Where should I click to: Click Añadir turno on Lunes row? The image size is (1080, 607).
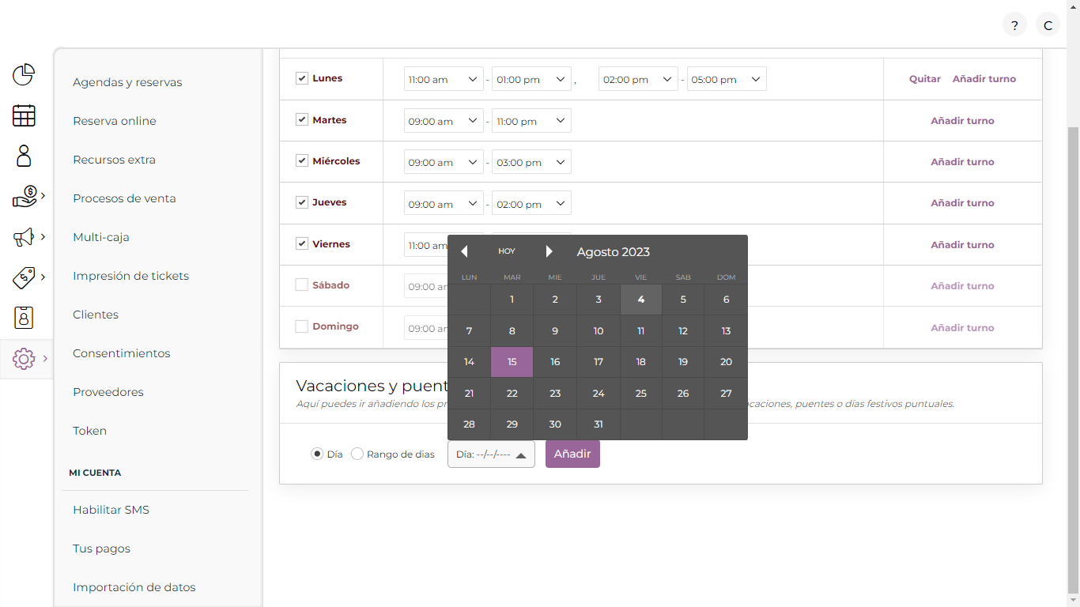(984, 79)
